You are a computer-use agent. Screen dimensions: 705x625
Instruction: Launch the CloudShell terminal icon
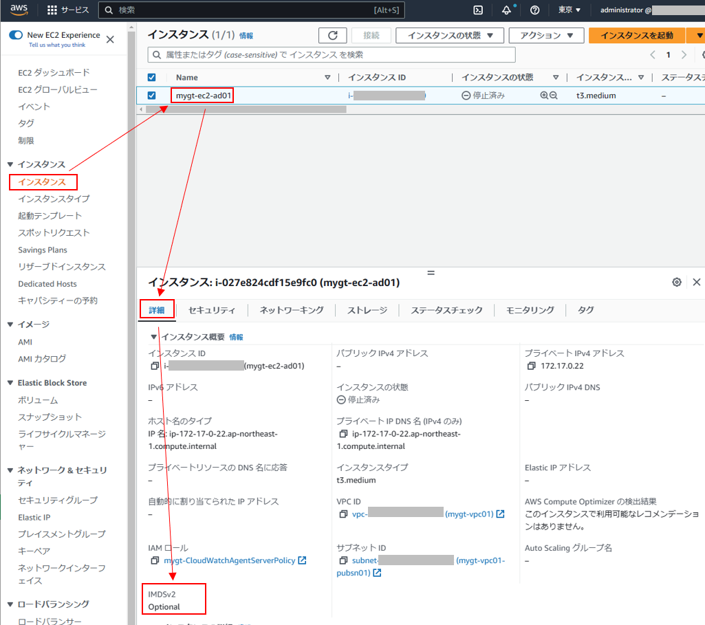coord(478,10)
